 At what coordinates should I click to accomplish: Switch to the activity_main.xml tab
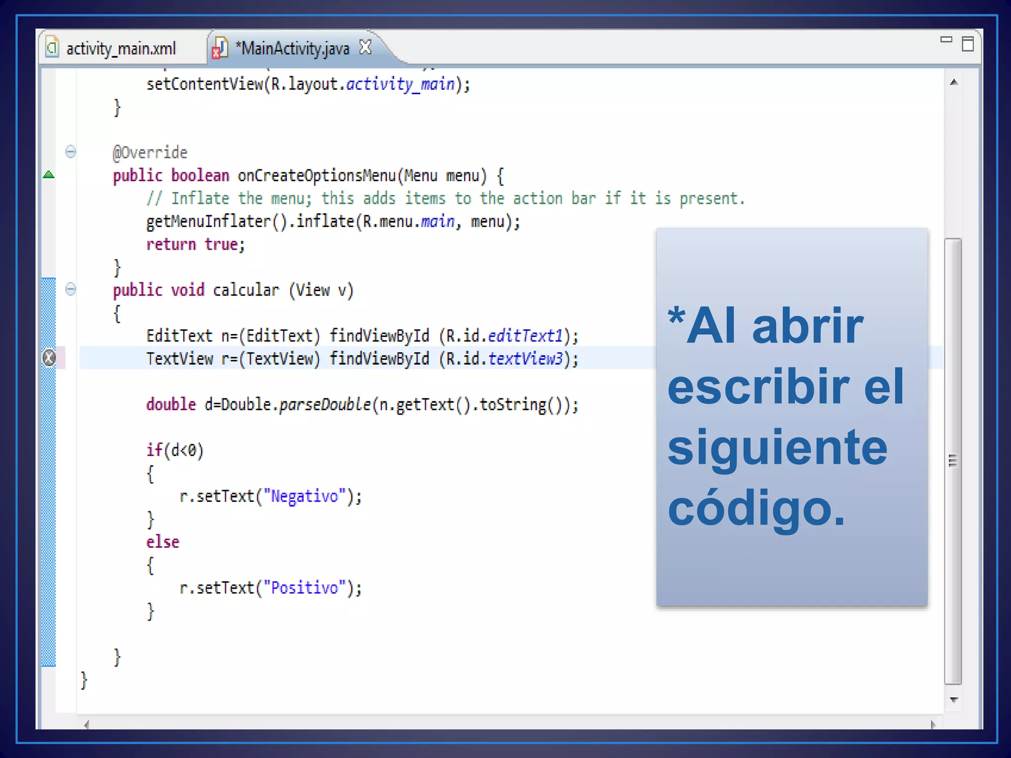click(120, 48)
